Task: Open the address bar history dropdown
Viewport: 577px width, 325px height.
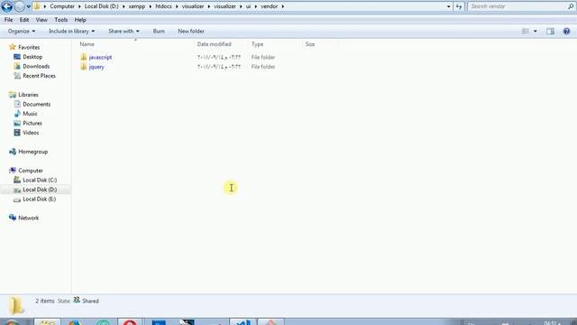Action: click(x=449, y=6)
